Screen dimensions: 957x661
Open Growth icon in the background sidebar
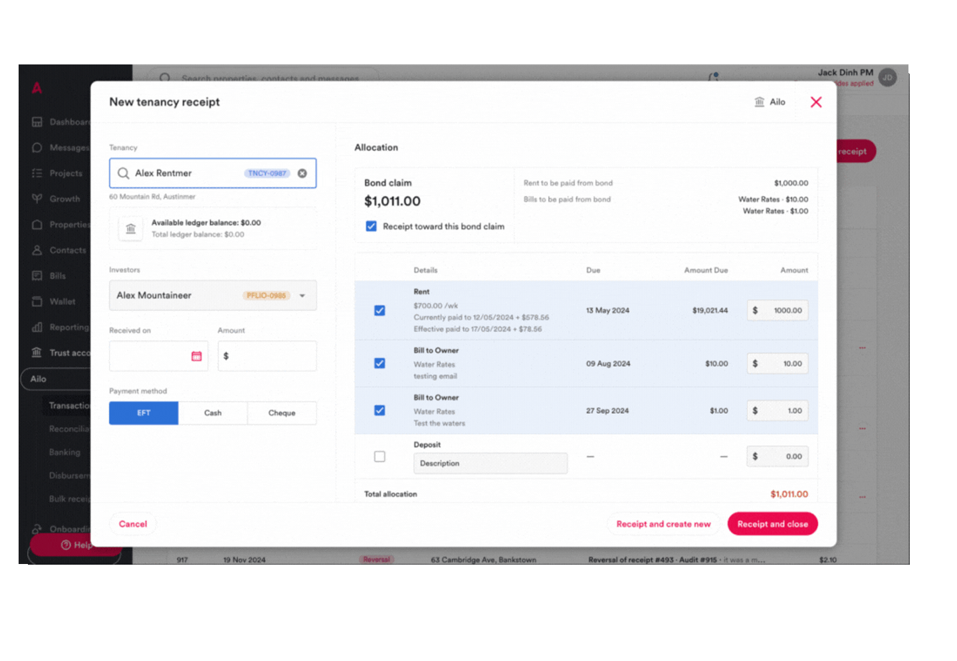point(37,199)
